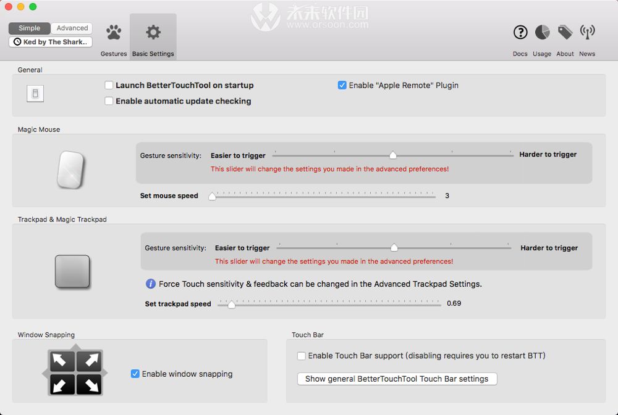This screenshot has width=618, height=415.
Task: Click the Force Touch info icon
Action: 151,284
